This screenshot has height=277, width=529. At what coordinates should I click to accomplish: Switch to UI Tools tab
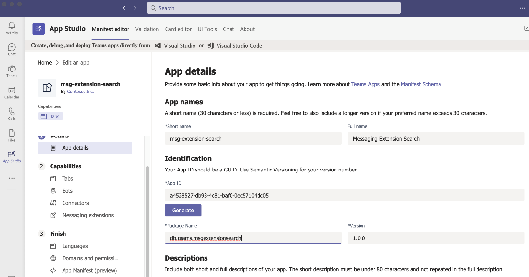pyautogui.click(x=207, y=29)
